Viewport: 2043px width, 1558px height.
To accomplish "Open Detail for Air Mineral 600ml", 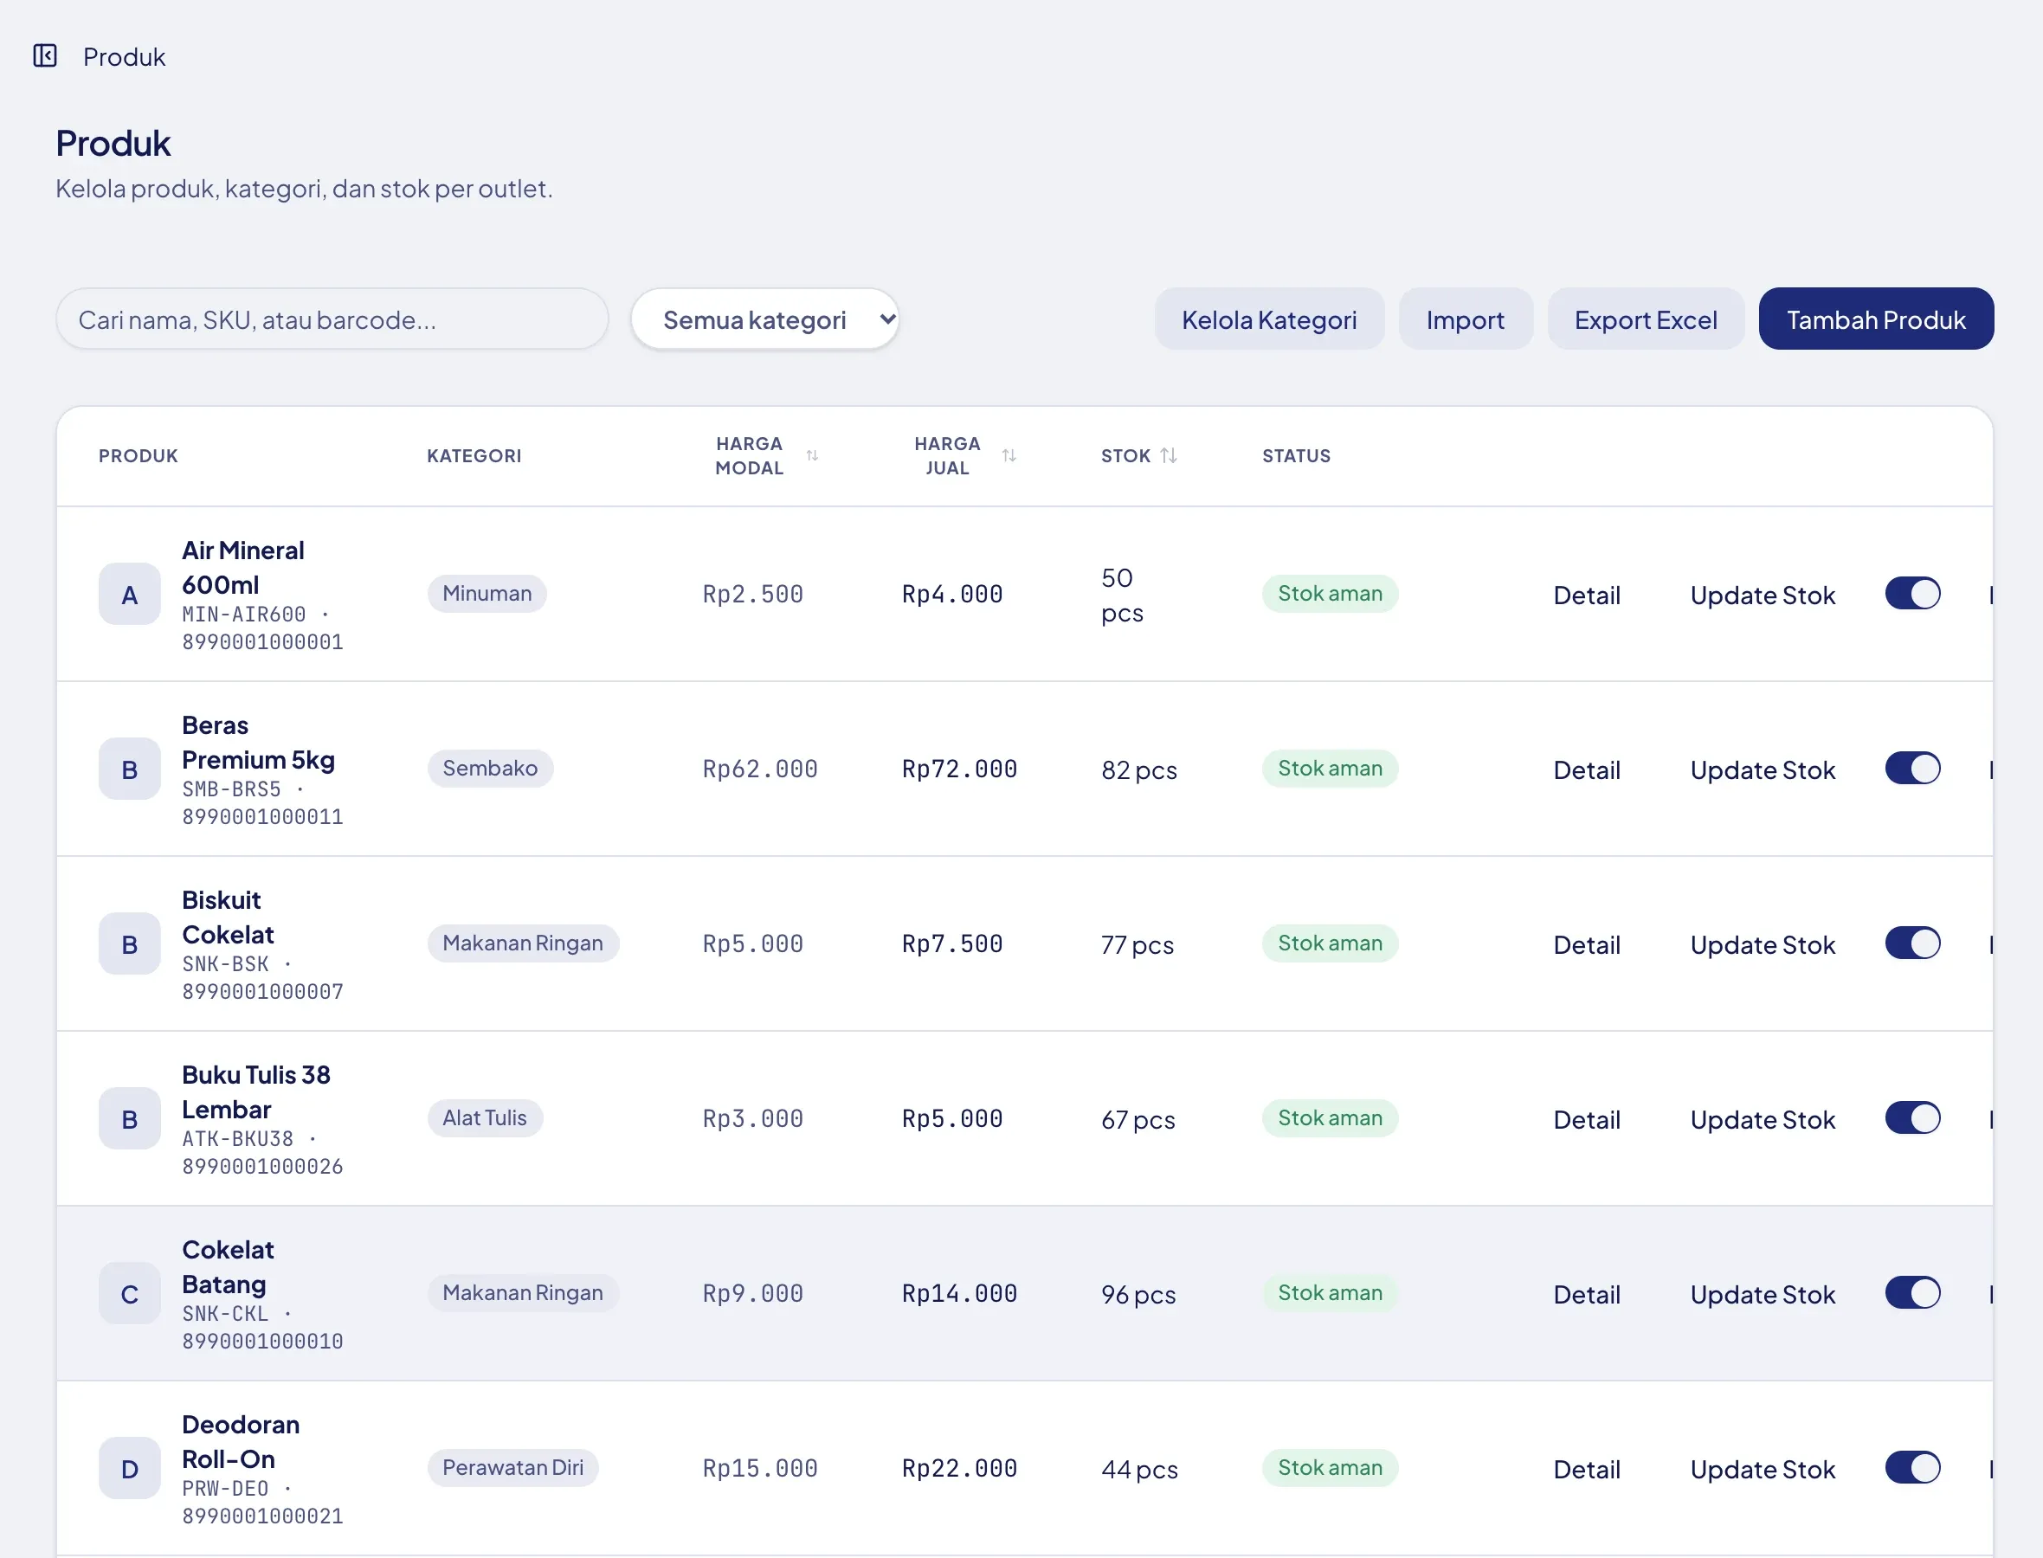I will [1587, 595].
